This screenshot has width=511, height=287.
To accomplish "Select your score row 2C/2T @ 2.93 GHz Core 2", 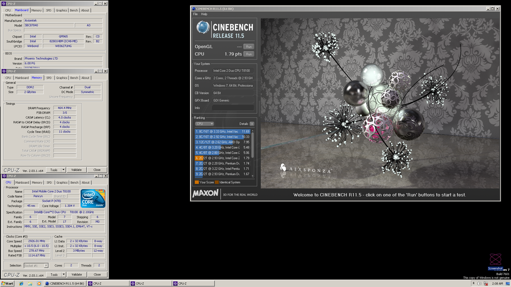I will pos(222,158).
